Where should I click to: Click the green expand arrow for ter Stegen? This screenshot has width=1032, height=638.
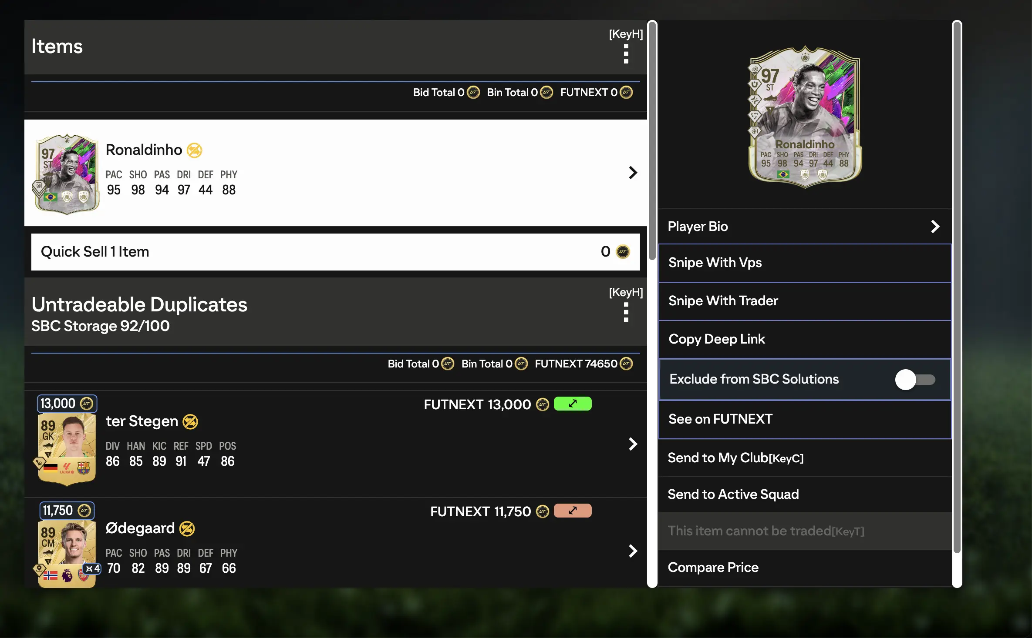pyautogui.click(x=573, y=404)
